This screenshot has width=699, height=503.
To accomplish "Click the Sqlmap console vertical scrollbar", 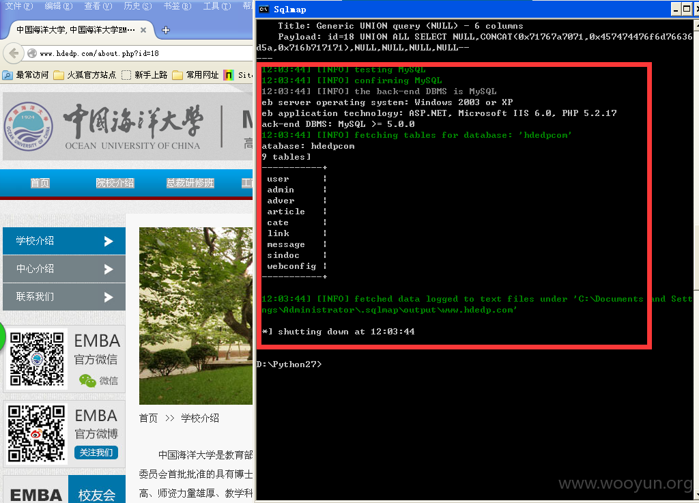I will pyautogui.click(x=696, y=259).
